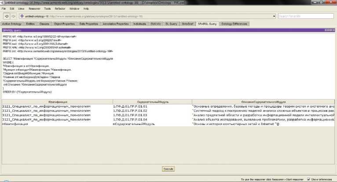The width and height of the screenshot is (337, 182).
Task: Click description starting "Системный подход"
Action: (263, 111)
